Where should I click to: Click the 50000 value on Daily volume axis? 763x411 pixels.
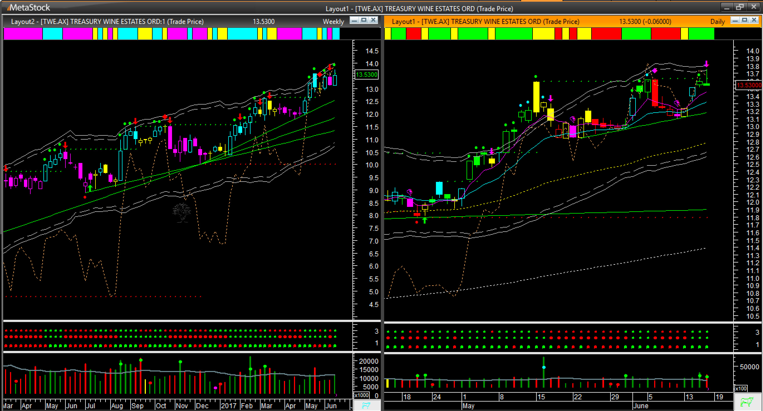point(749,367)
